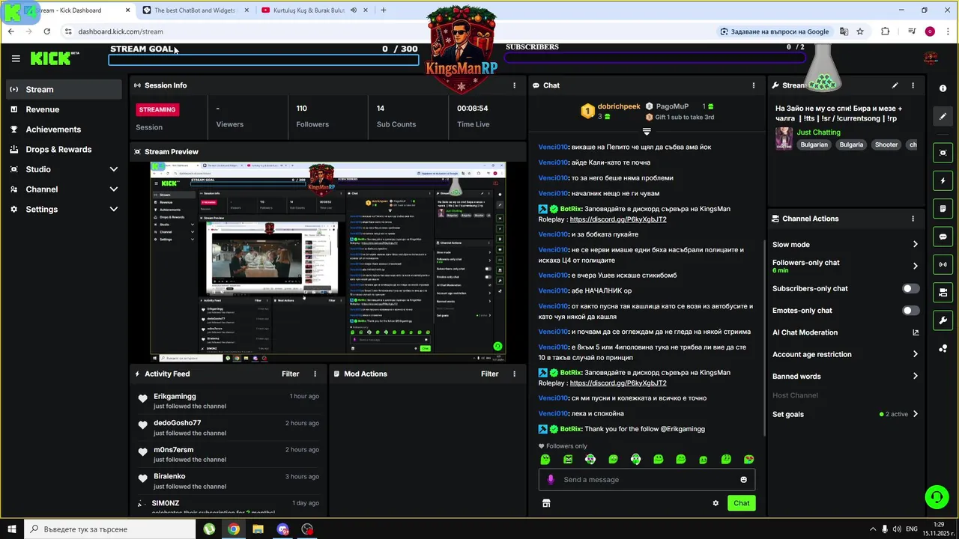Click the microphone icon in message box

[x=551, y=479]
